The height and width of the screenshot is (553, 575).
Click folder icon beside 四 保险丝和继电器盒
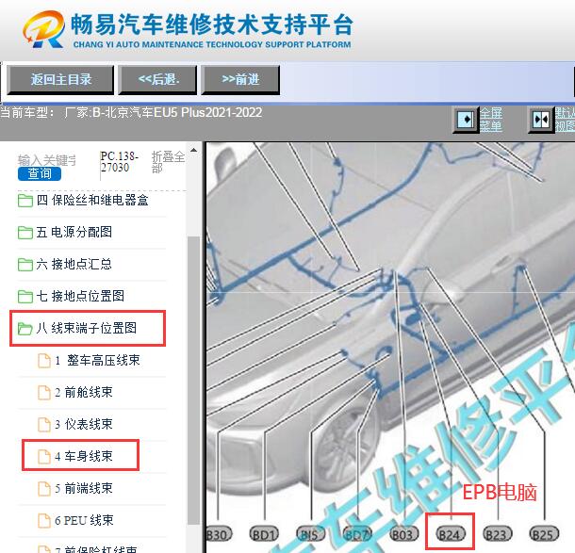click(25, 201)
